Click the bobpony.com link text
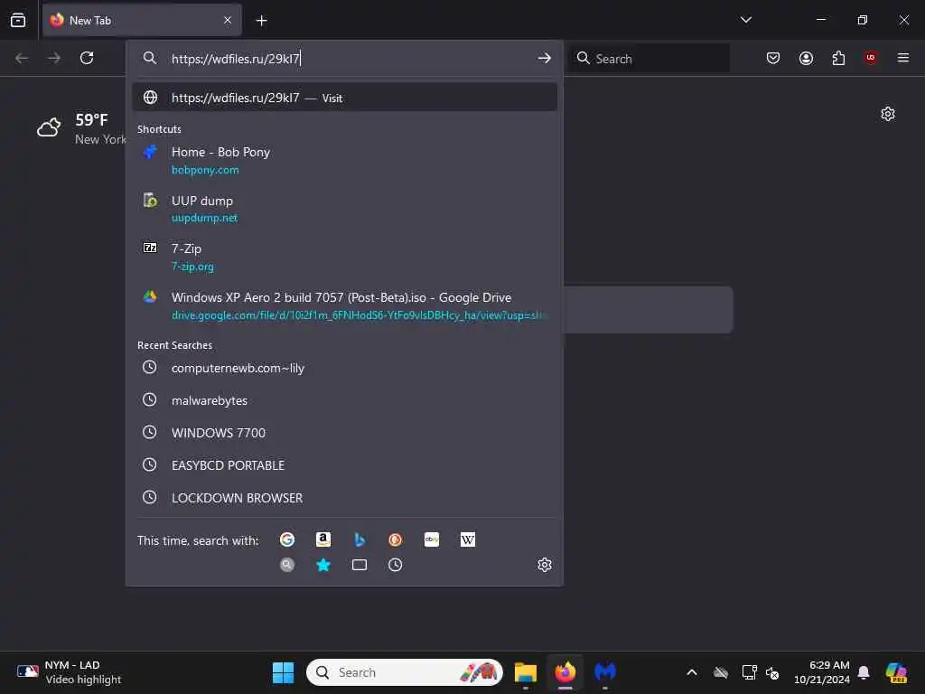 point(205,170)
